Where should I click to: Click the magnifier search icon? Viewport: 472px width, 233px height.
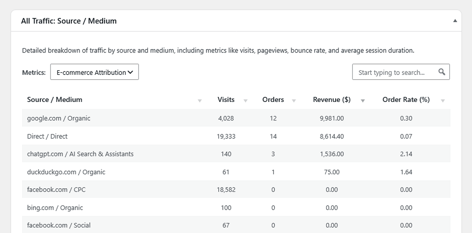tap(442, 72)
